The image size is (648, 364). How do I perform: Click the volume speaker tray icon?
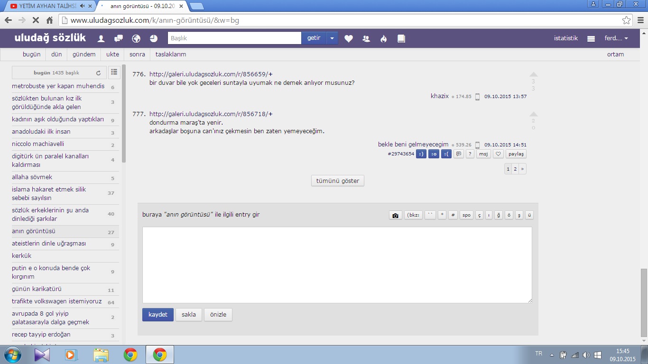coord(586,355)
